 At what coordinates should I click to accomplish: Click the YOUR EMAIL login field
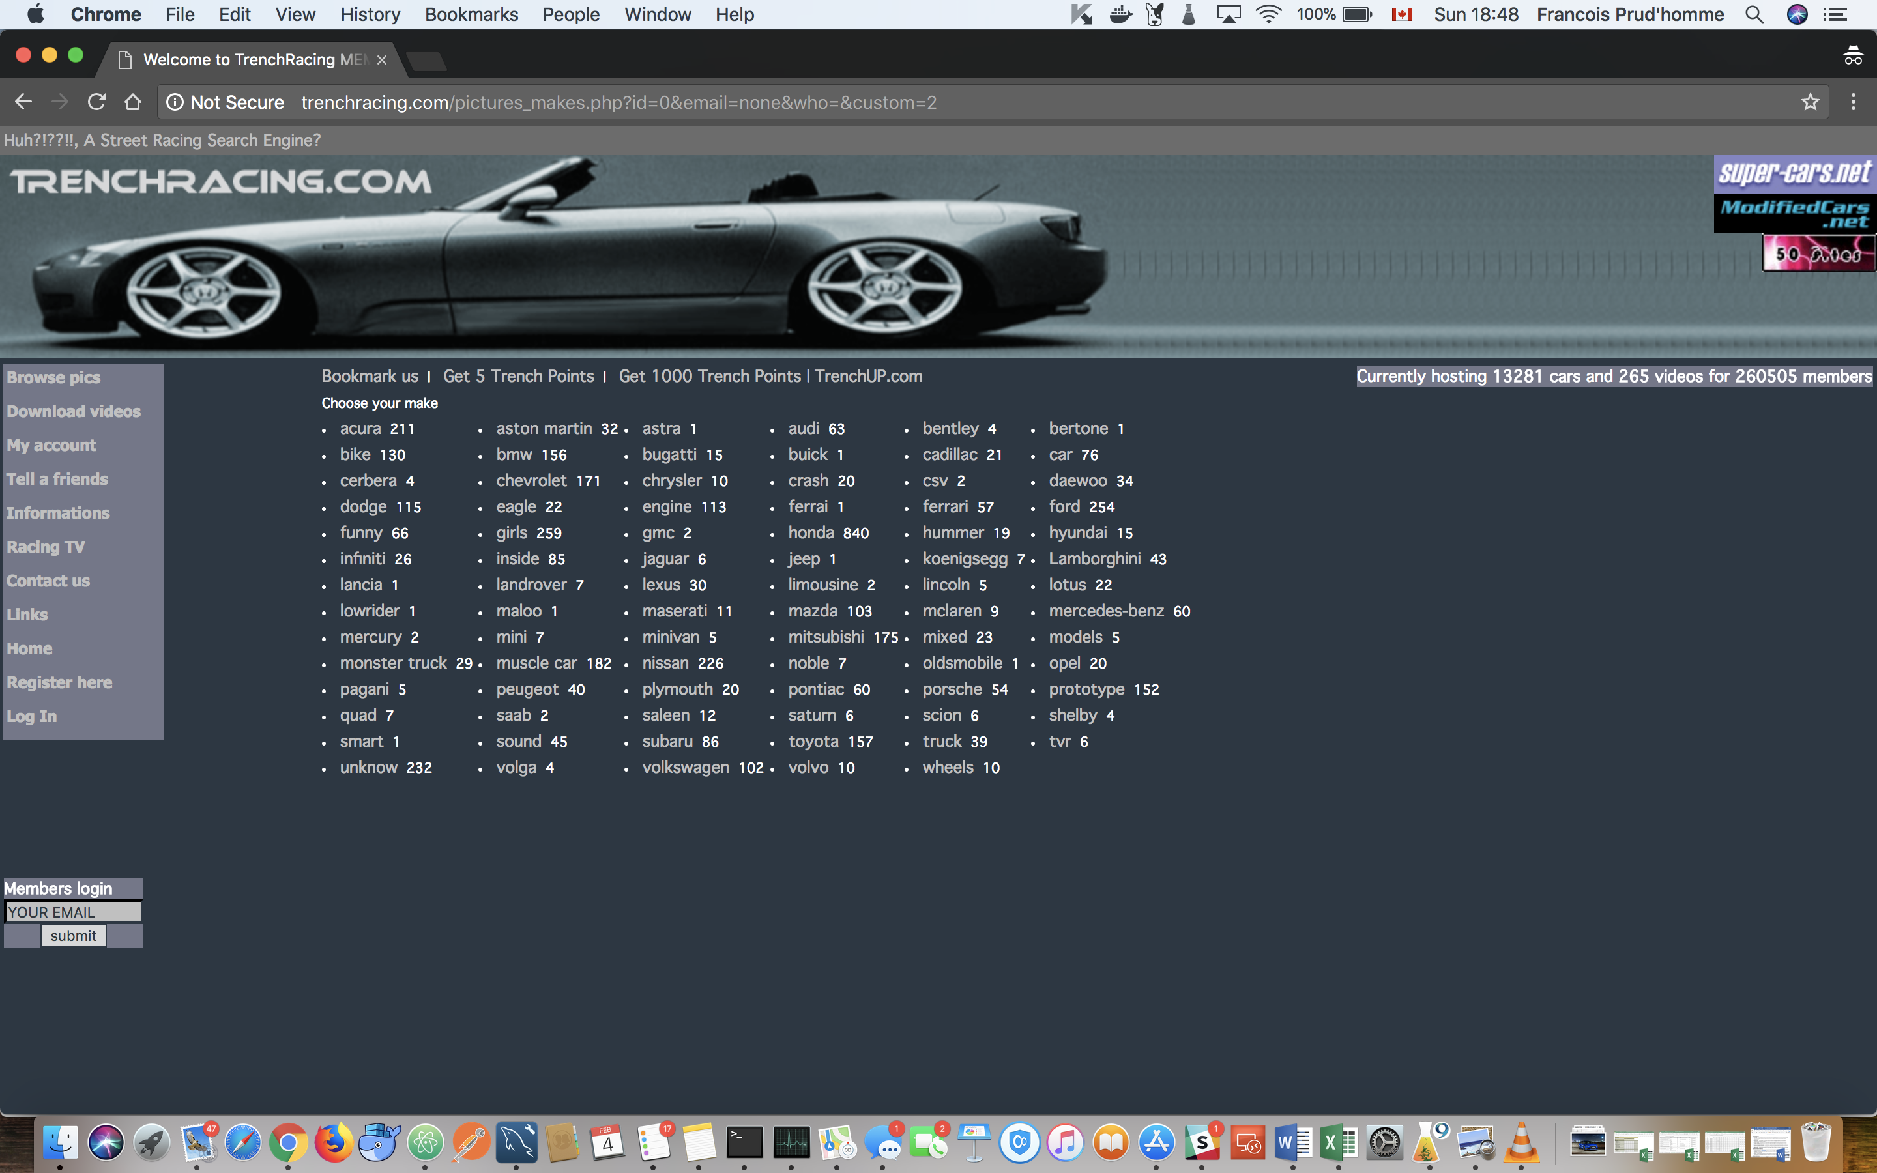tap(73, 912)
